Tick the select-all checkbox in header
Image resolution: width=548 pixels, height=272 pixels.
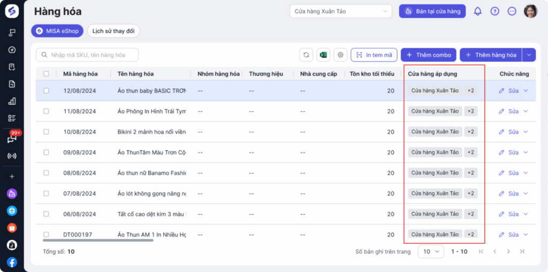coord(46,74)
